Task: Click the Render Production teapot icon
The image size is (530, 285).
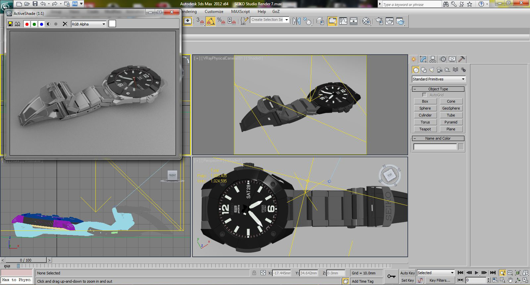Action: tap(400, 21)
